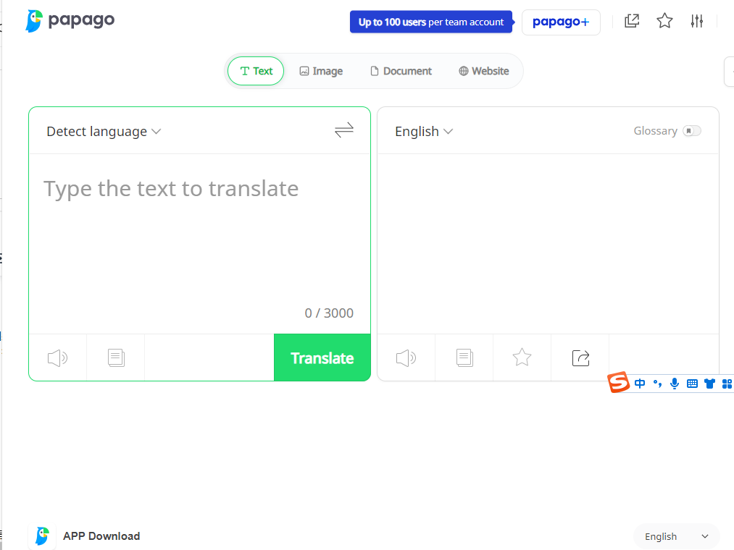Screen dimensions: 734x550
Task: Click the APP Download parrot icon
Action: tap(42, 536)
